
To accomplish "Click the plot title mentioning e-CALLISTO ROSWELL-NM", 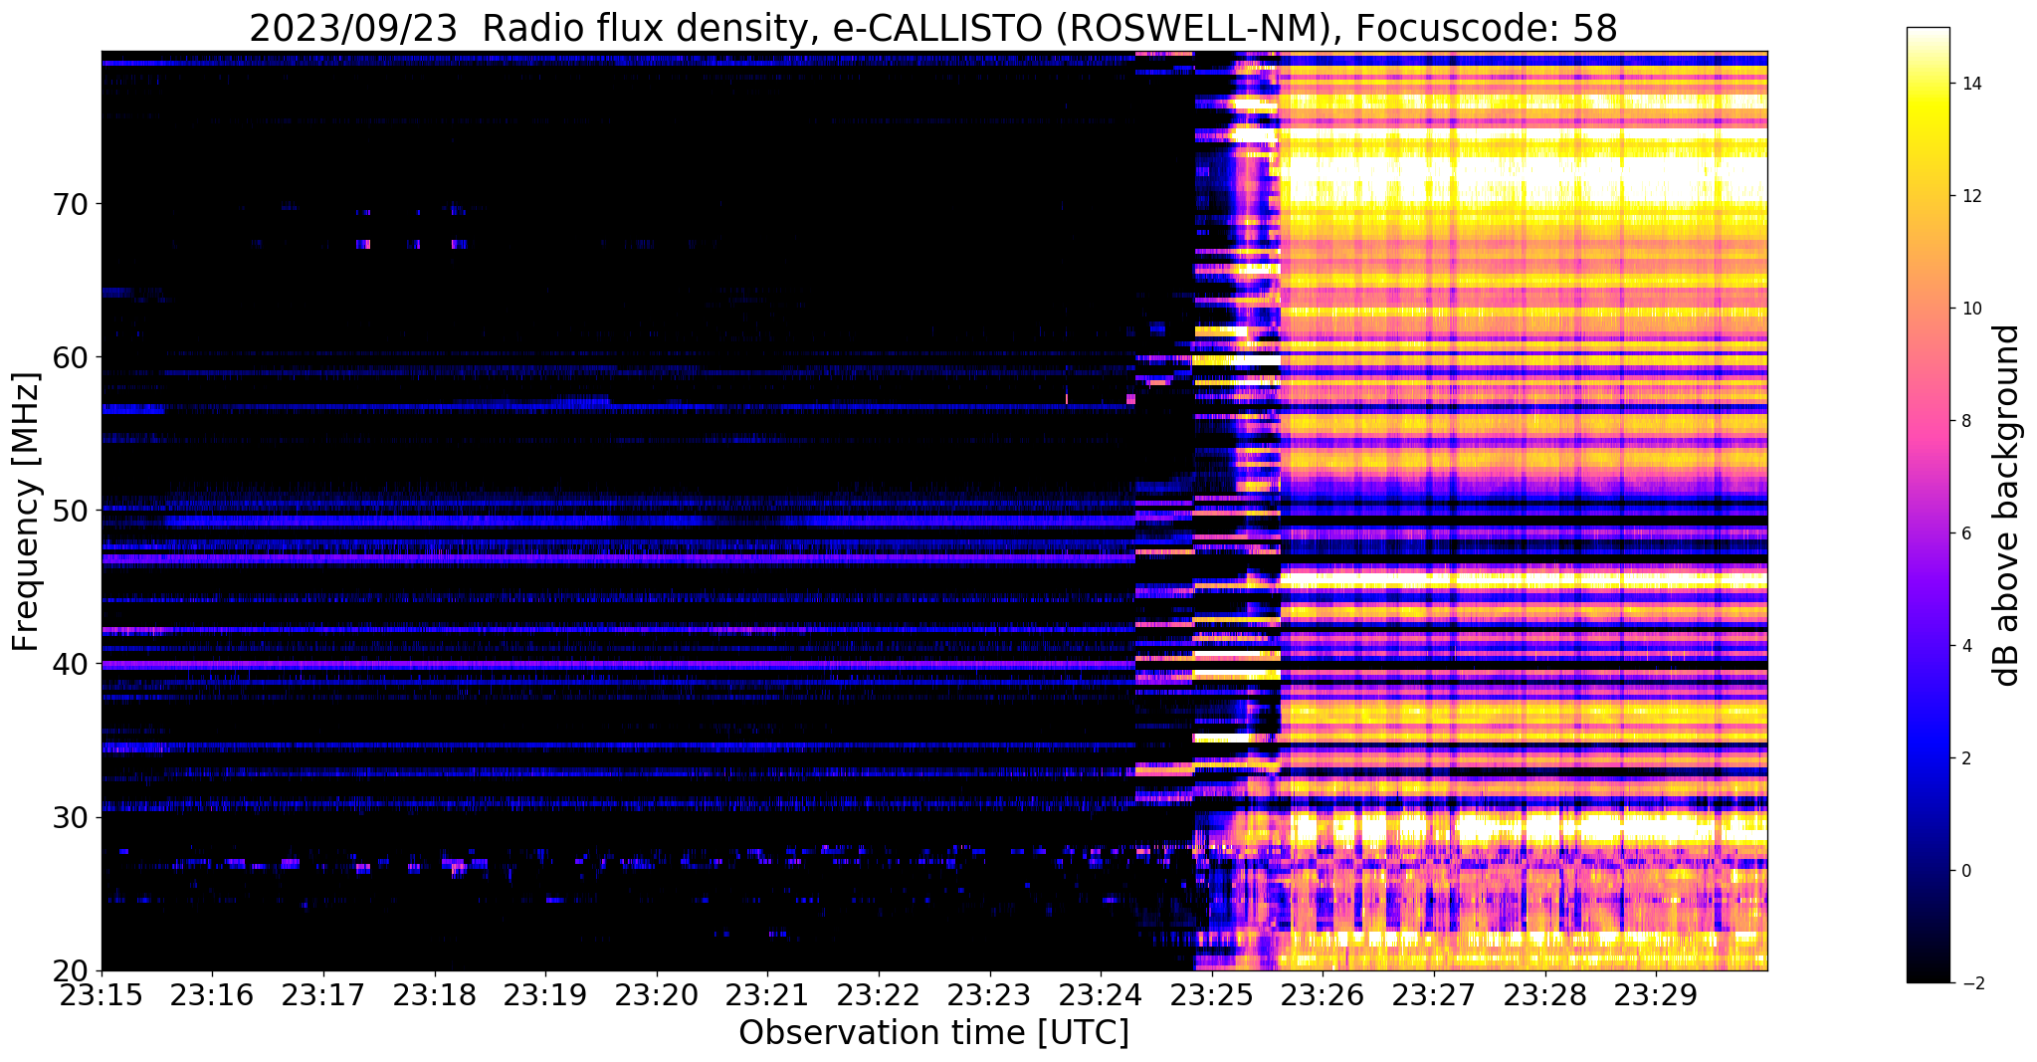I will point(933,28).
